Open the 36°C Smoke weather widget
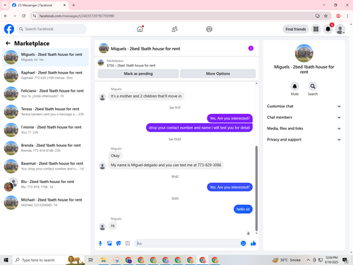This screenshot has height=265, width=353. (287, 260)
